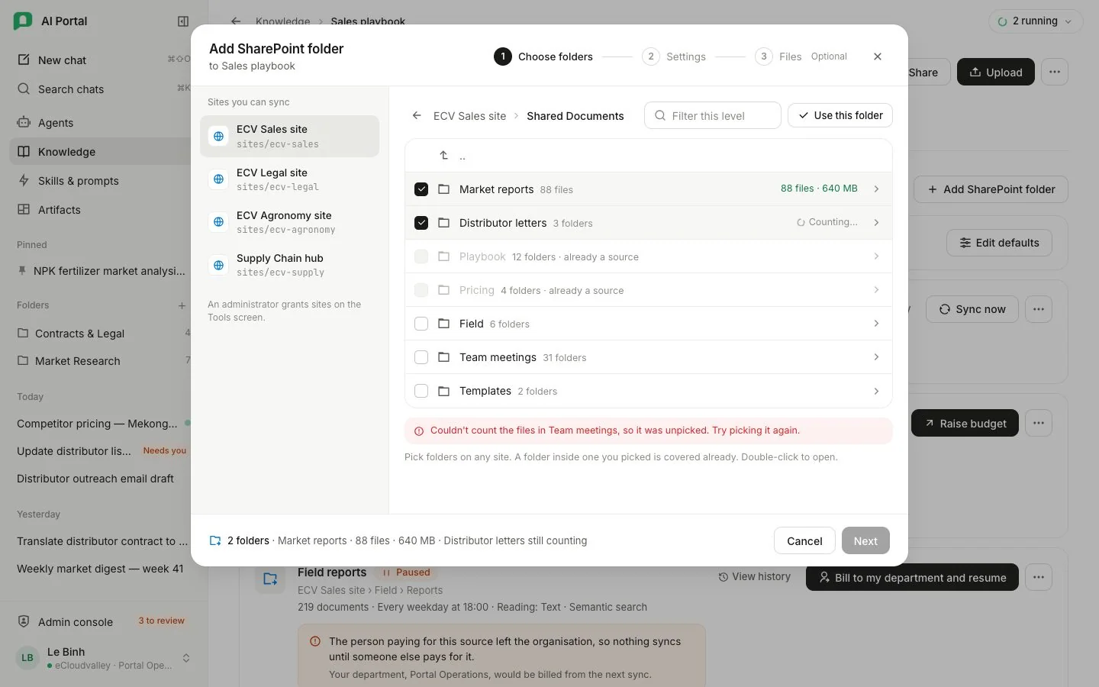Go to the Settings step
Viewport: 1099px width, 687px height.
[674, 56]
